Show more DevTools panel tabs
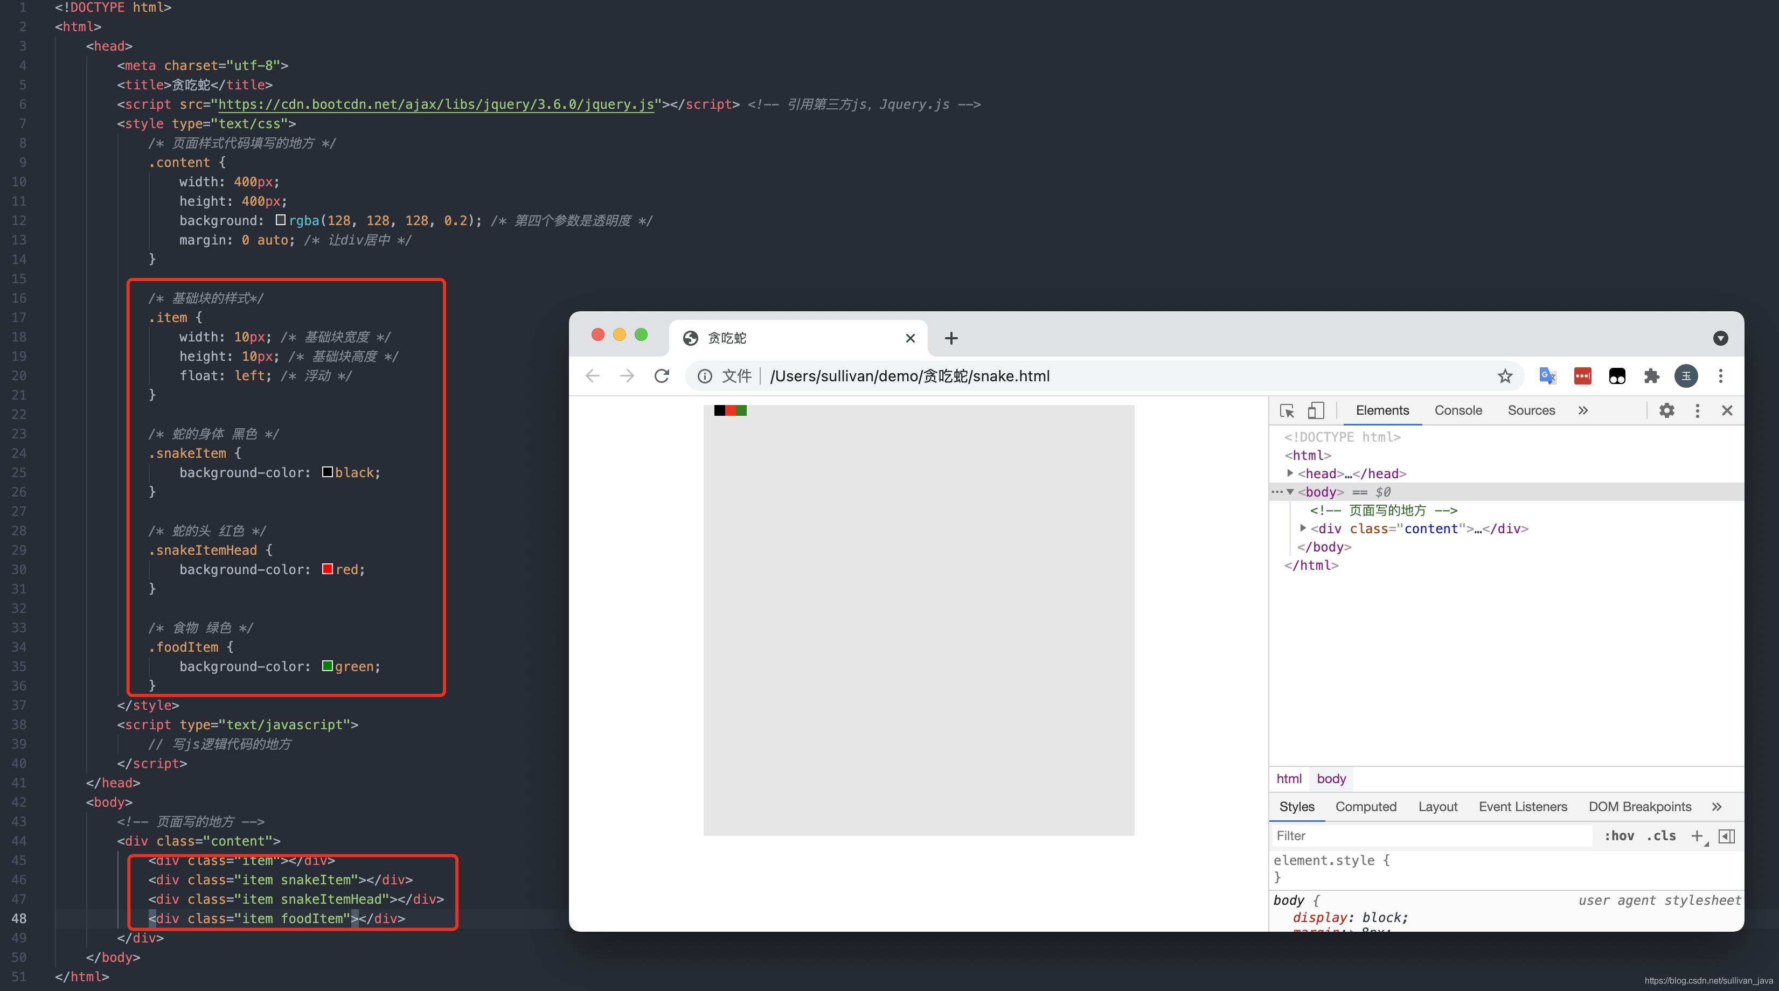The image size is (1779, 991). coord(1583,410)
